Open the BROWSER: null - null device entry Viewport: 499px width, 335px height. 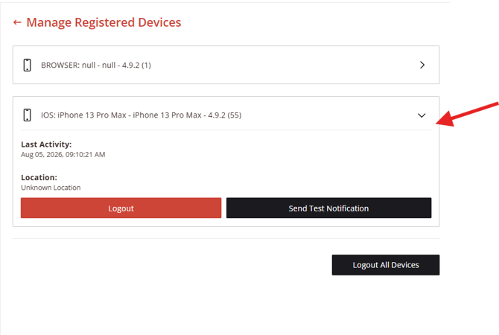pos(226,65)
